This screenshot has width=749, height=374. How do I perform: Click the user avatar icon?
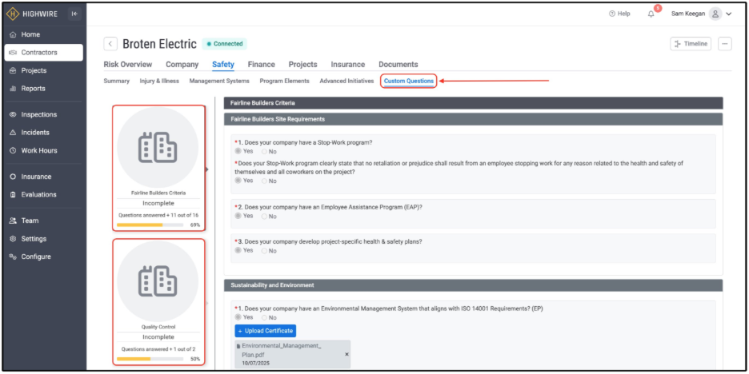click(715, 14)
